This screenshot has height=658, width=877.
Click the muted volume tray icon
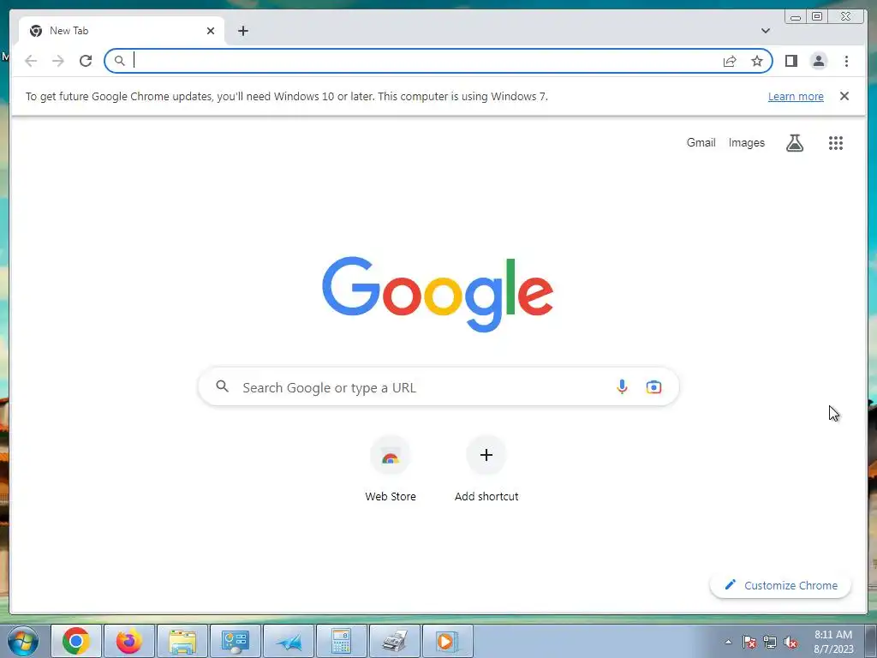pos(790,642)
